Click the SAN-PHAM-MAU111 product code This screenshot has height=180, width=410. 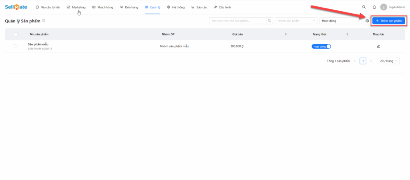[x=40, y=48]
